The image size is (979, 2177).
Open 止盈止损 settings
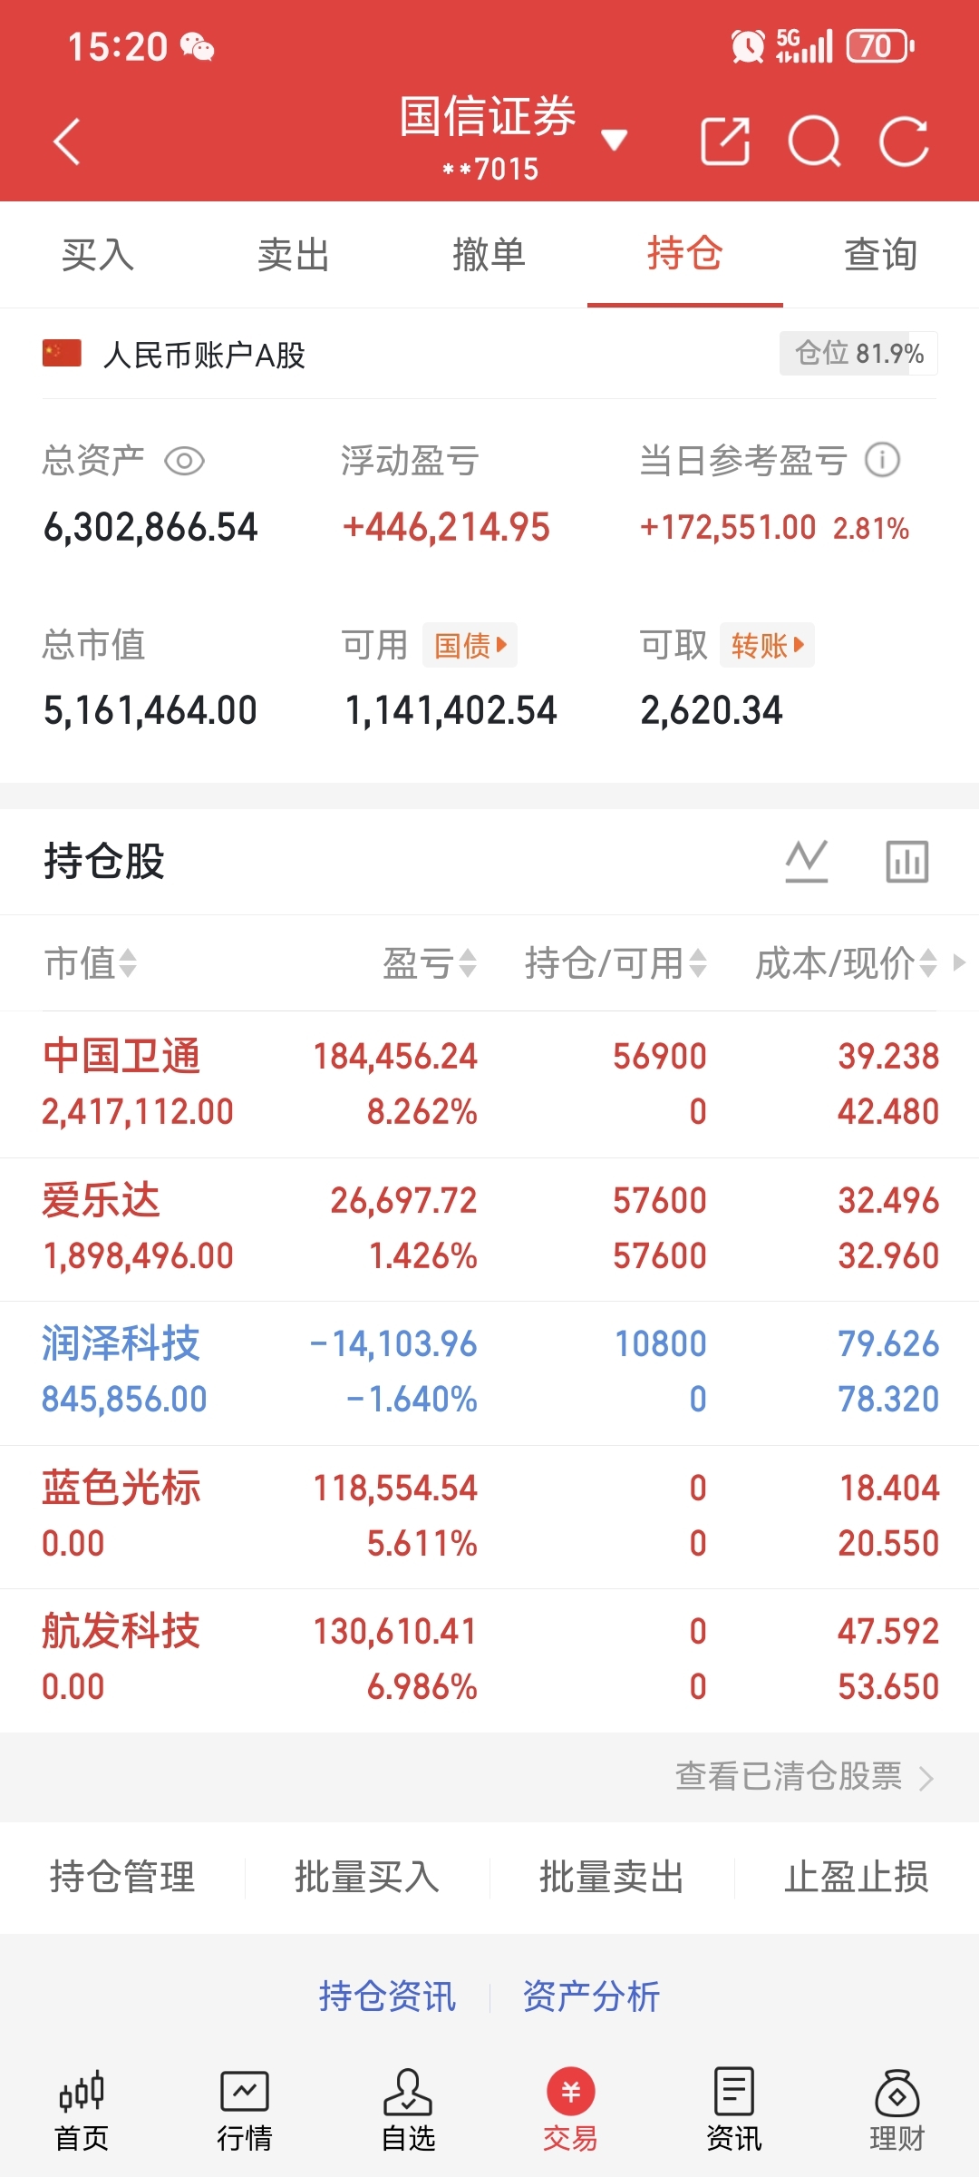857,1877
